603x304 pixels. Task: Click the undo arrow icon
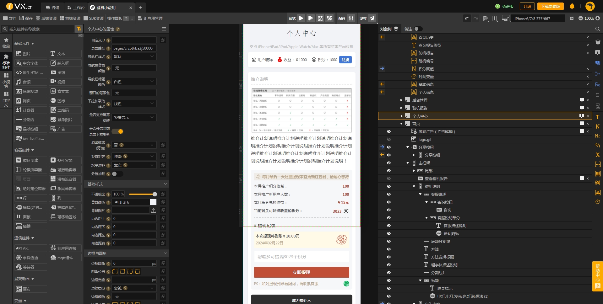point(467,18)
